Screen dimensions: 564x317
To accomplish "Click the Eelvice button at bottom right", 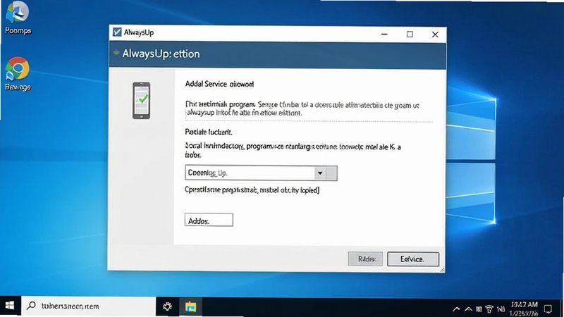I will (413, 259).
